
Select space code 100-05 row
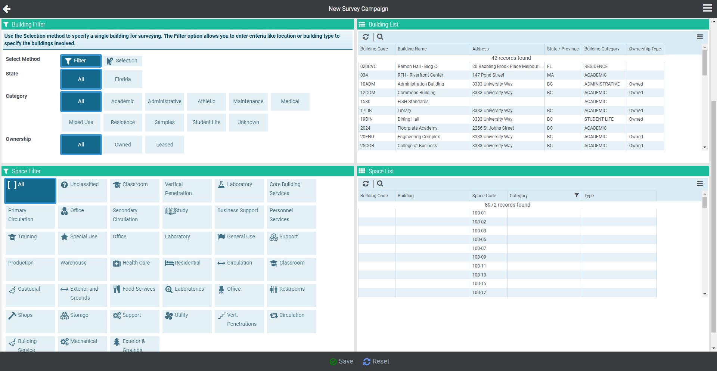tap(507, 239)
